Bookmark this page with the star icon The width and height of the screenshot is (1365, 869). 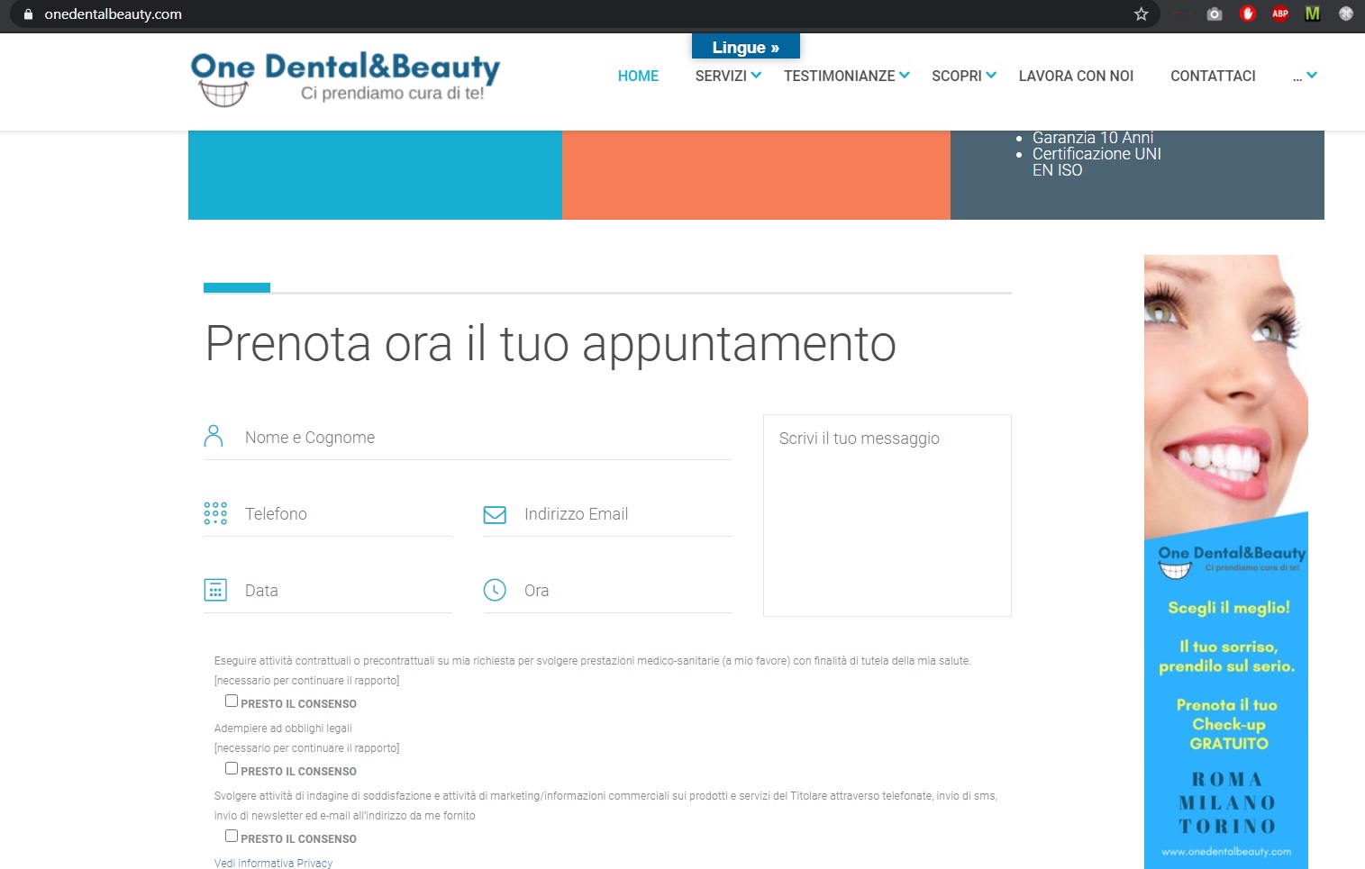pos(1141,14)
